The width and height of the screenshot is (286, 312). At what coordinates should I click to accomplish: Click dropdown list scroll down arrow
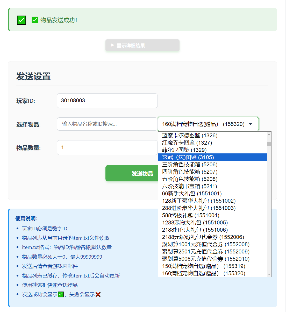point(269,274)
